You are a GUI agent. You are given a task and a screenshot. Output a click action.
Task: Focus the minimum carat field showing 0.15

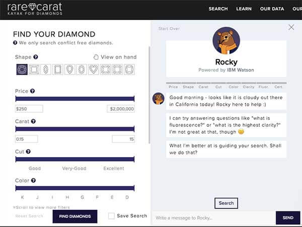(x=27, y=139)
